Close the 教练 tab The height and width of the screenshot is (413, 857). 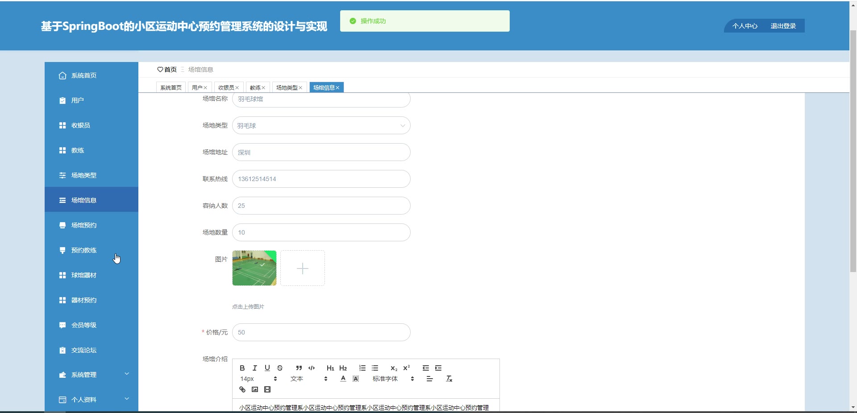pyautogui.click(x=263, y=88)
